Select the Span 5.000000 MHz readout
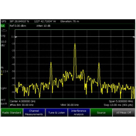Image resolution: width=136 pixels, height=136 pixels. 121,101
